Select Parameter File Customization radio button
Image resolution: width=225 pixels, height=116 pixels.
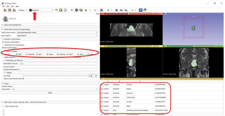click(x=3, y=45)
